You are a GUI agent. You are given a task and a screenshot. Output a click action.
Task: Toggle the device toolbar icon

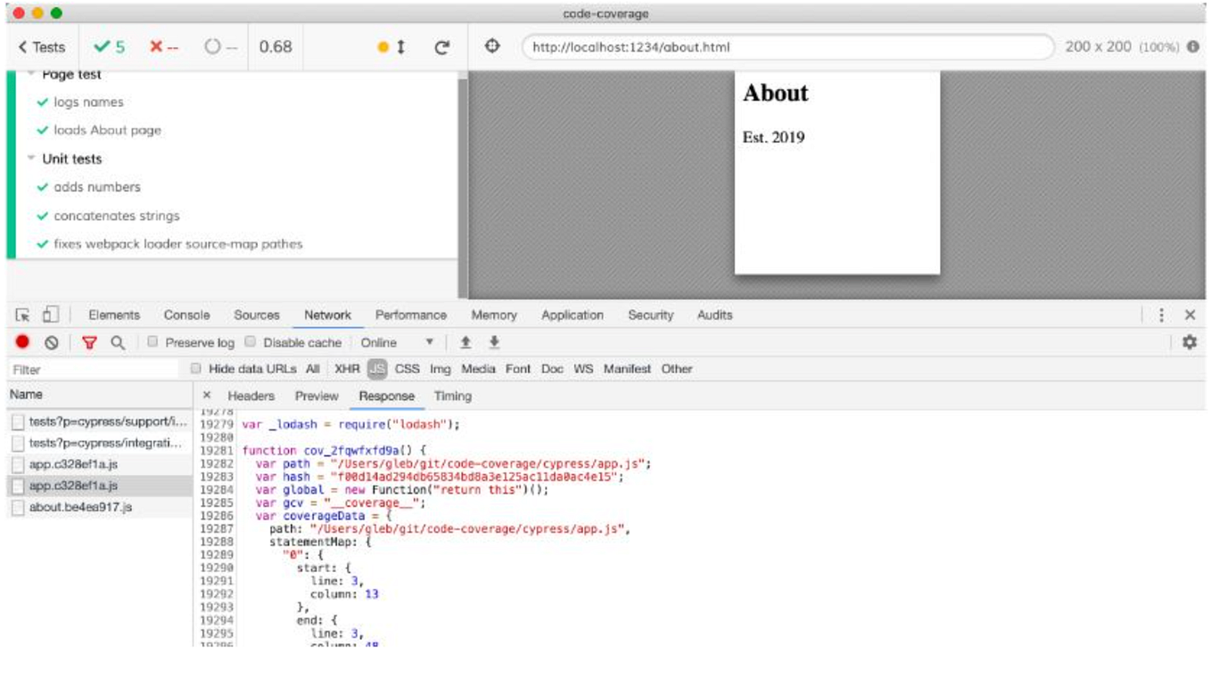(x=51, y=314)
